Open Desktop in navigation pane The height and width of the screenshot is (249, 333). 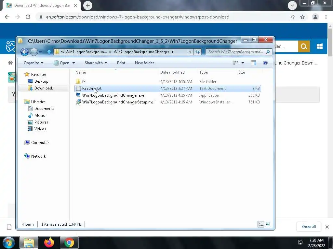click(x=41, y=81)
